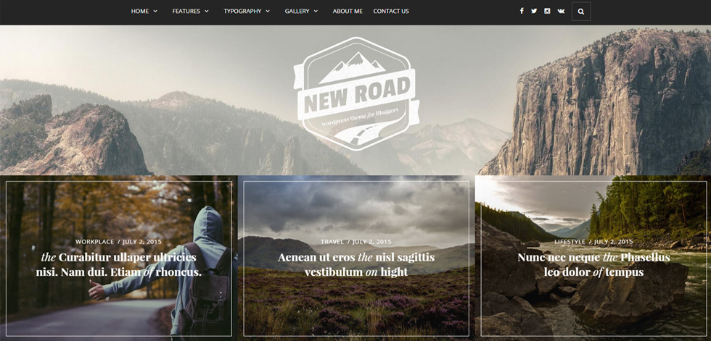This screenshot has height=341, width=711.
Task: Click the search magnifier button
Action: point(581,12)
